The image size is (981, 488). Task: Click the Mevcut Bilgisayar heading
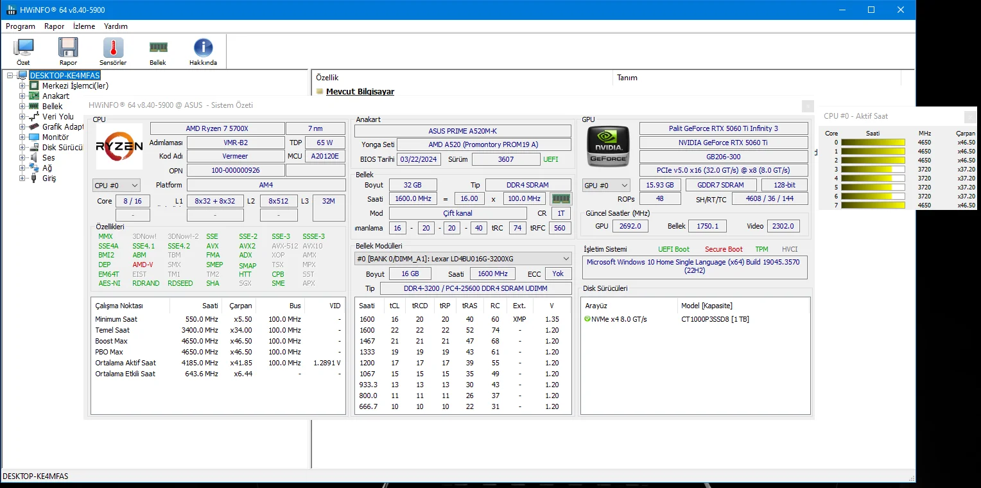coord(360,92)
